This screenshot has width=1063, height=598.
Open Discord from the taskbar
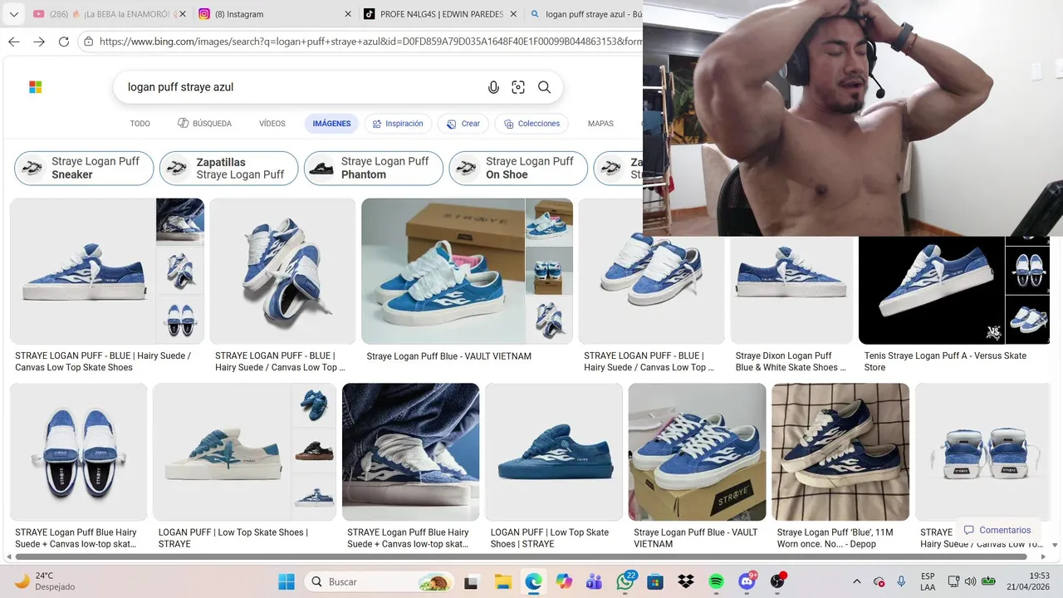coord(747,581)
